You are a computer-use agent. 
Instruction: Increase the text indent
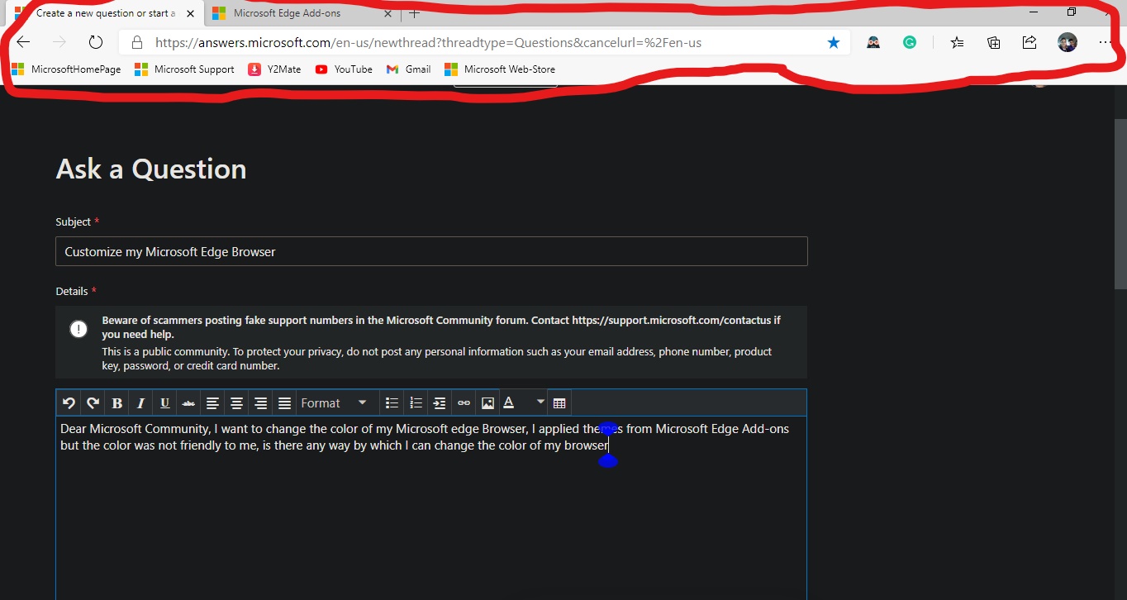tap(440, 403)
